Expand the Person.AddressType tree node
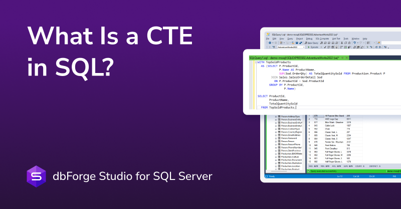Viewport: 401px width, 209px height. [x=276, y=116]
